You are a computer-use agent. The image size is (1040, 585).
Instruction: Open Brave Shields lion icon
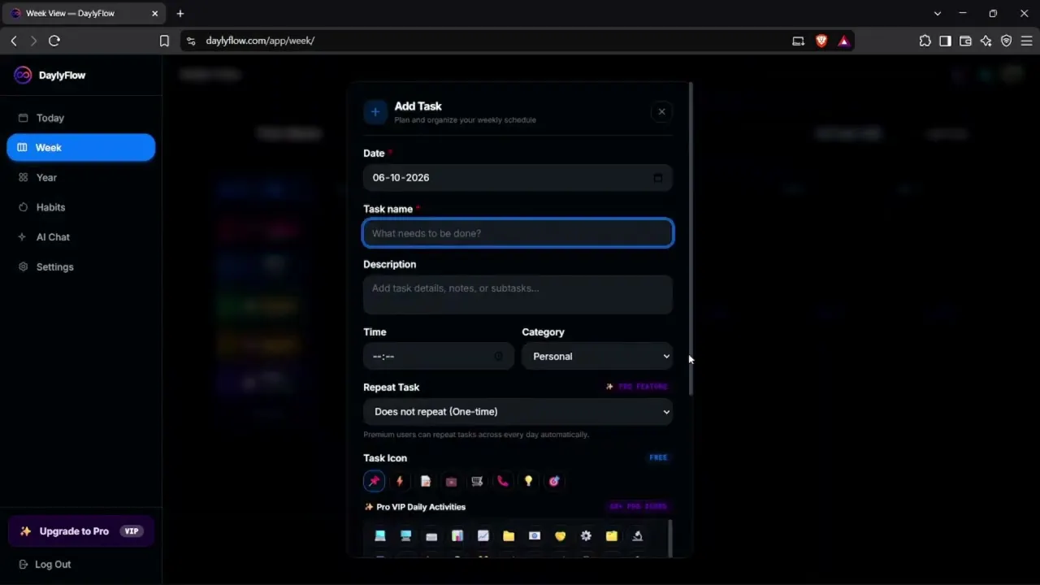821,41
